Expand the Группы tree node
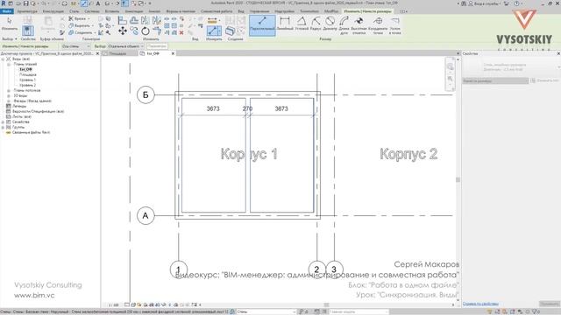The image size is (561, 315). [4, 127]
